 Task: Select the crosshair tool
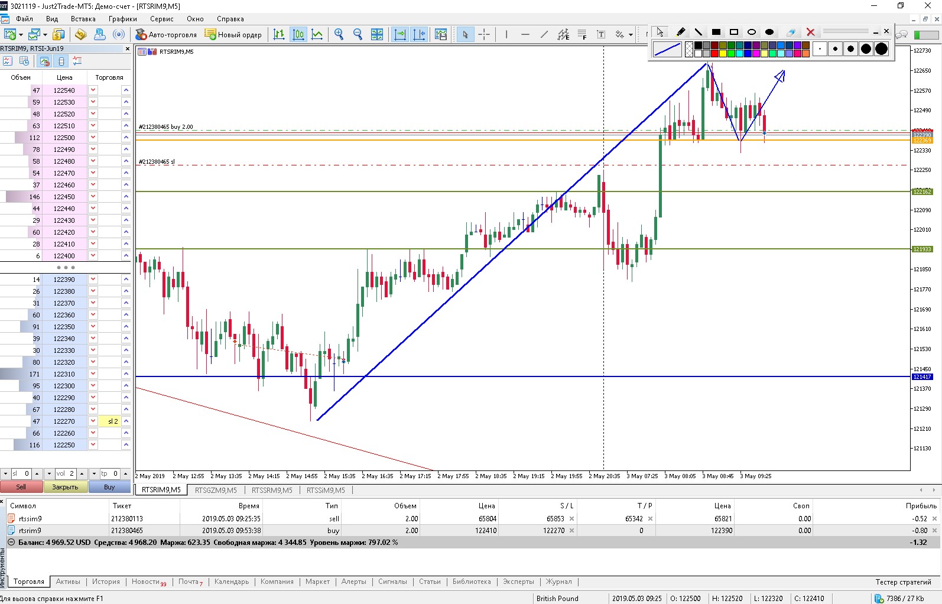(484, 34)
